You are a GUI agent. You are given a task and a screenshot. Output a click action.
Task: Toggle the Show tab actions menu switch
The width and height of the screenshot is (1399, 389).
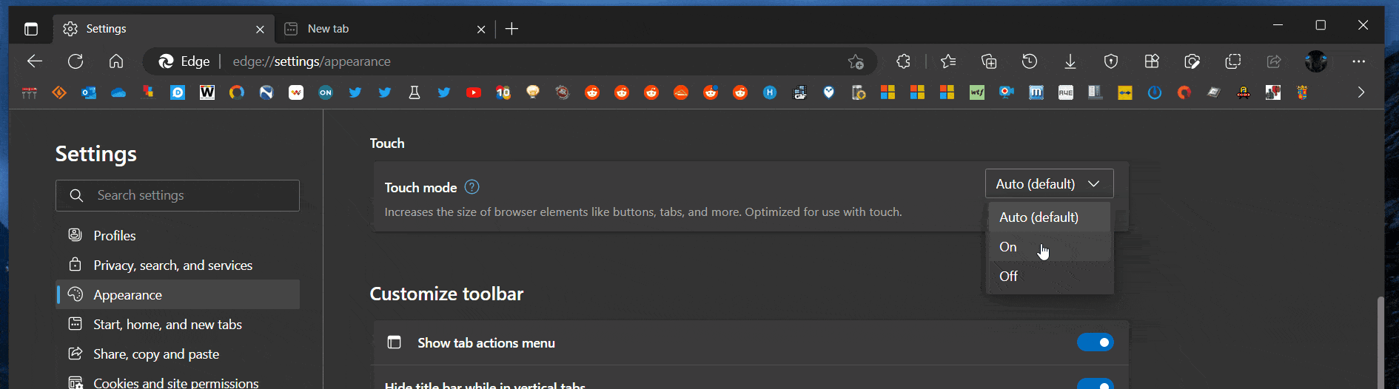(x=1096, y=342)
